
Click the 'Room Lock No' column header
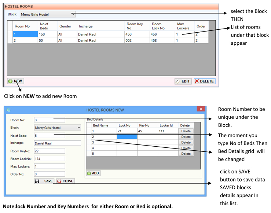coord(162,26)
